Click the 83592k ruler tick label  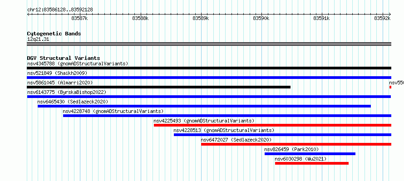coord(382,18)
